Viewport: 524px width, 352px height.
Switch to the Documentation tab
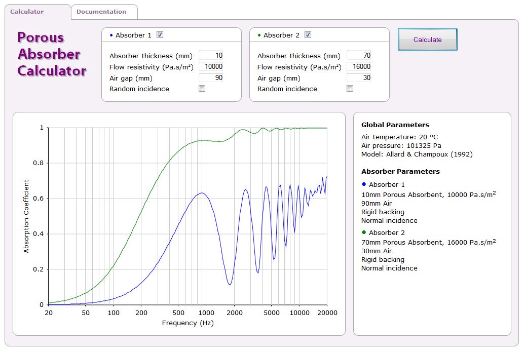[x=101, y=12]
